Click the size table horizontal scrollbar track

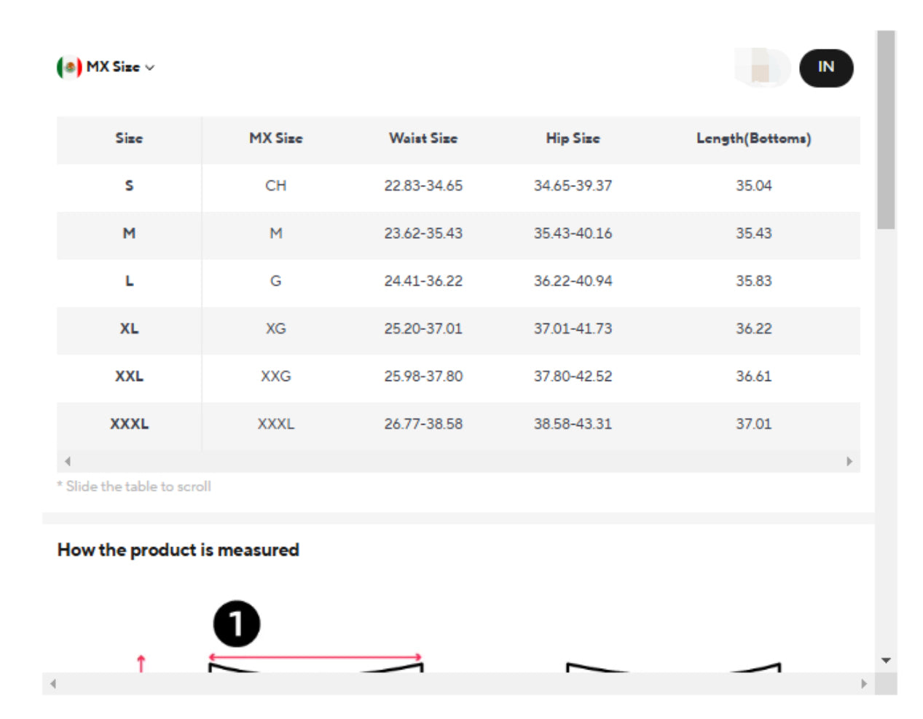457,461
